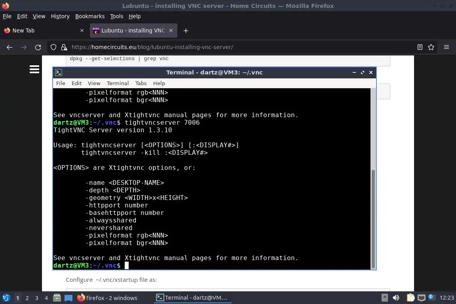Maximize the Terminal window

362,72
